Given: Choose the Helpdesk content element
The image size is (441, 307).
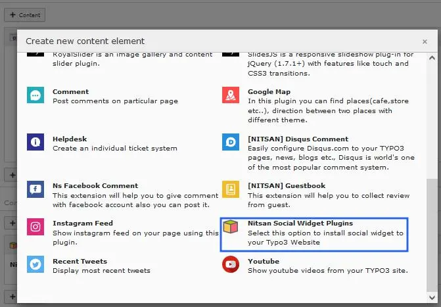Looking at the screenshot, I should [x=70, y=139].
